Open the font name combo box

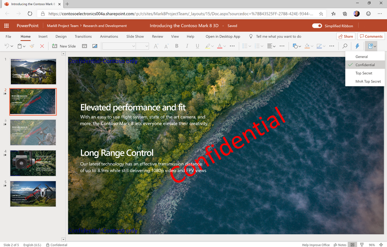point(119,46)
